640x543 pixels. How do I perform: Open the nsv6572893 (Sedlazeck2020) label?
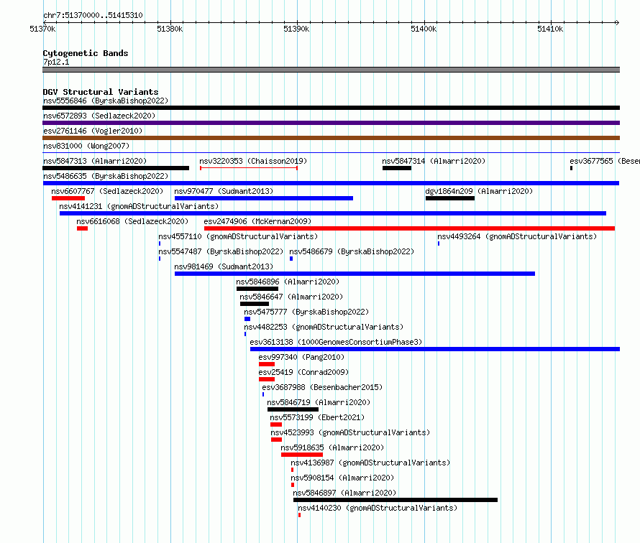[99, 116]
